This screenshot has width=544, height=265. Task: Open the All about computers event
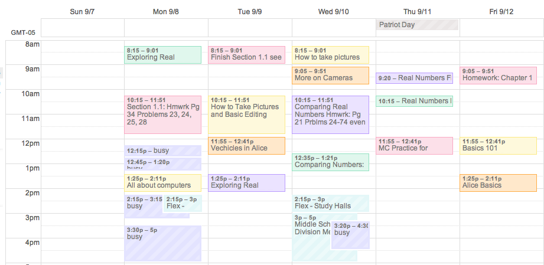click(x=162, y=183)
